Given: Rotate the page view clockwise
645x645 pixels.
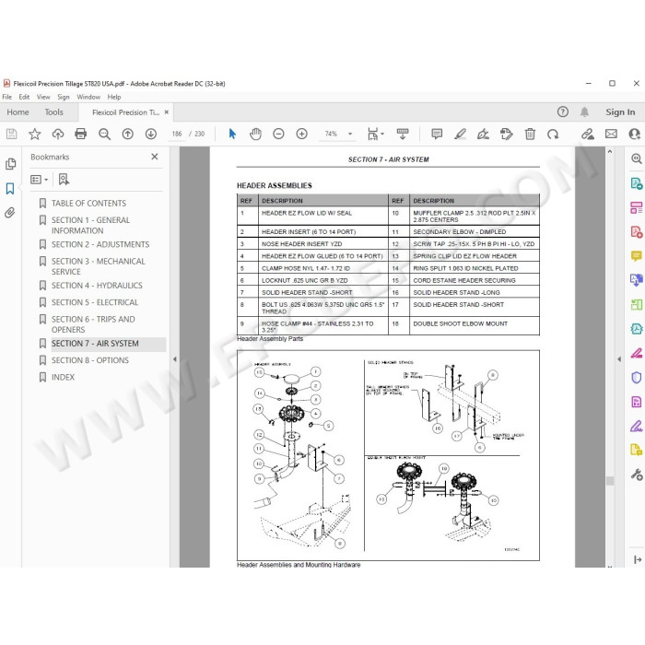Looking at the screenshot, I should (x=553, y=135).
